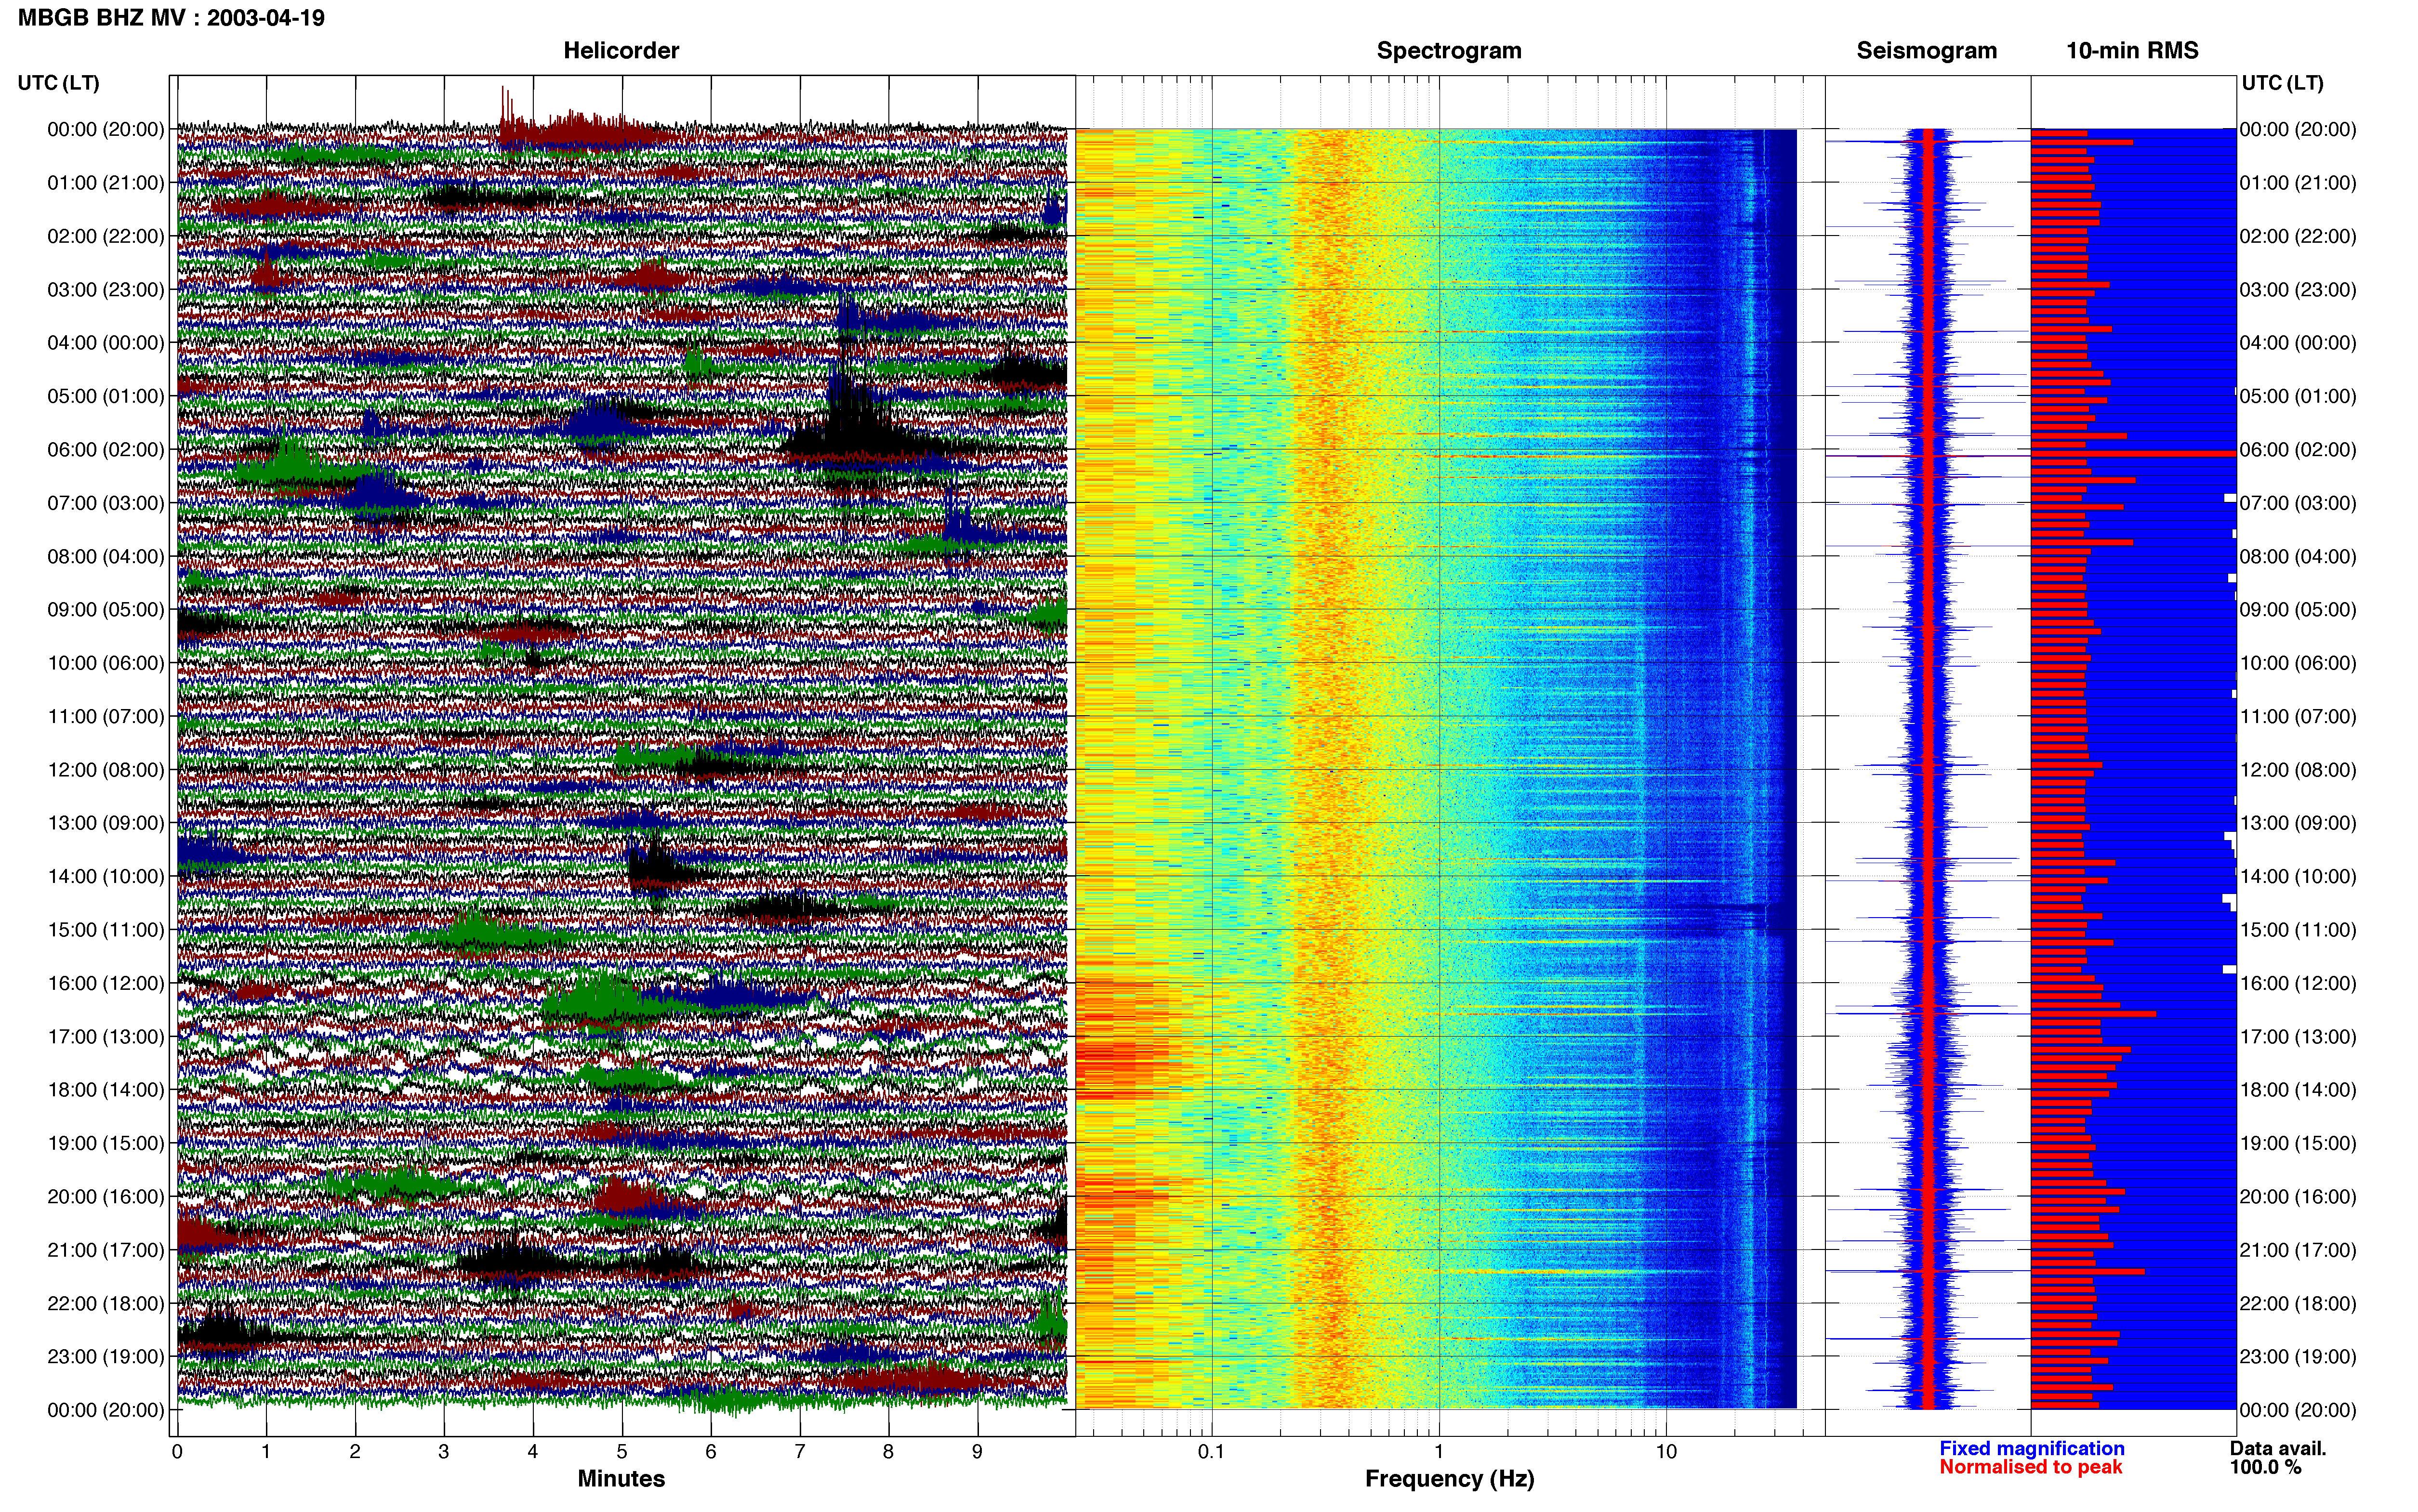Click left time label '19:00 (15:00)'

106,1143
